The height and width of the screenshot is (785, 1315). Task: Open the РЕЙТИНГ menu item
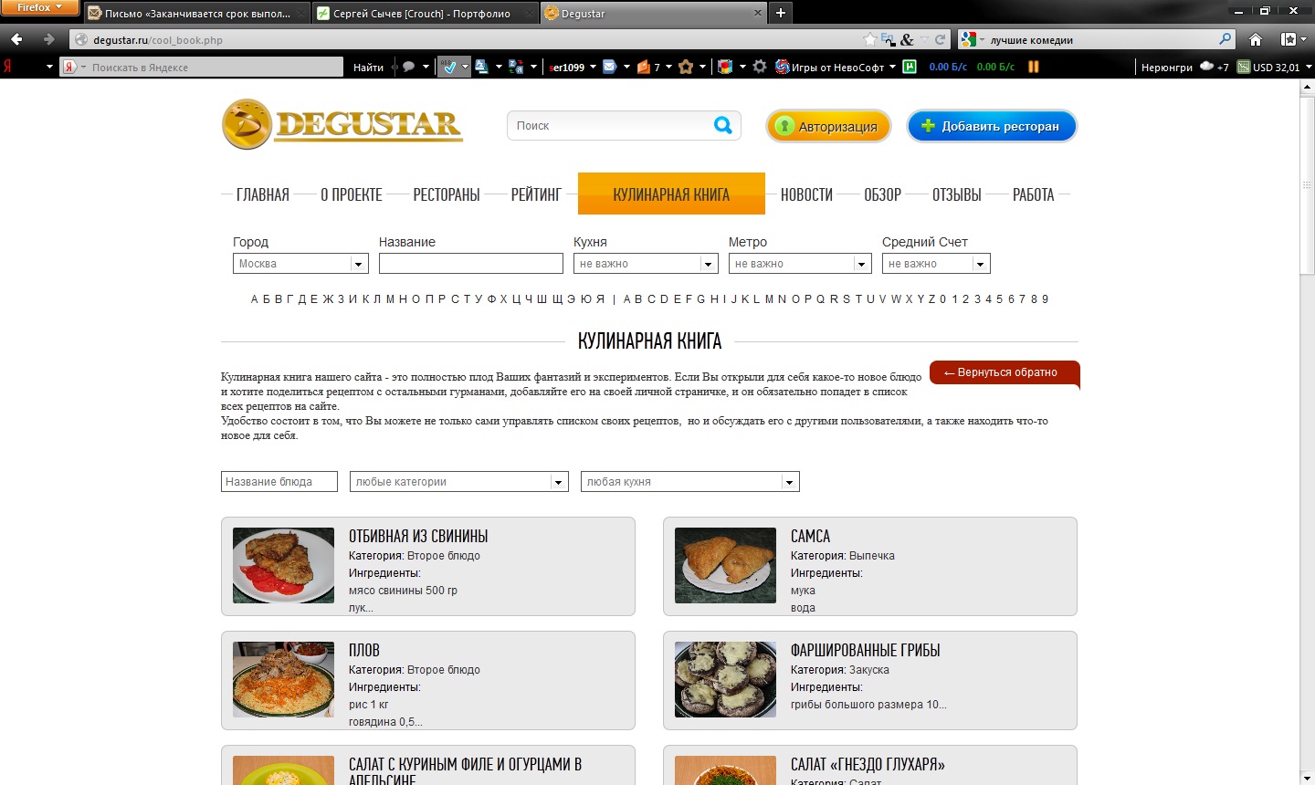536,194
